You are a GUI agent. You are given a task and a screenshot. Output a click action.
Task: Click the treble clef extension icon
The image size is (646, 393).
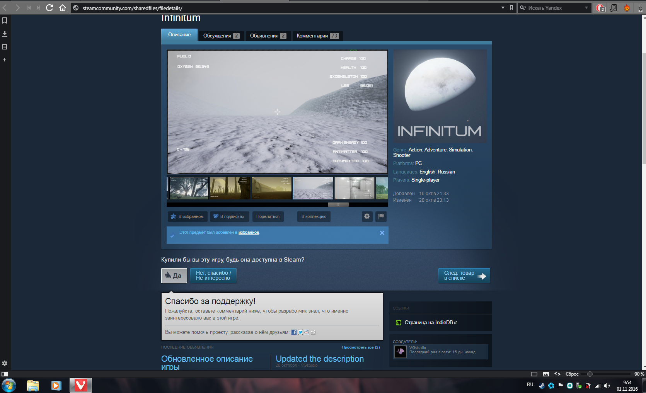(640, 8)
